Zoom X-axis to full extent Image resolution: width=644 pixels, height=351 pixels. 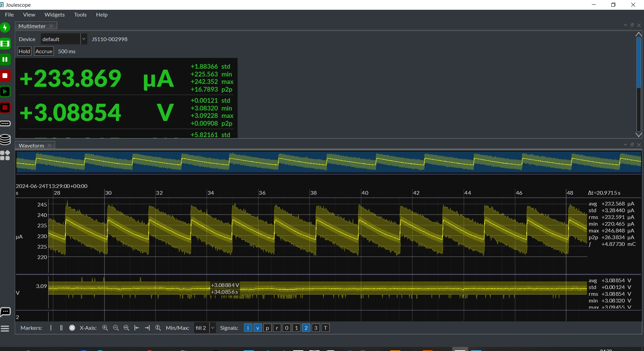point(126,328)
